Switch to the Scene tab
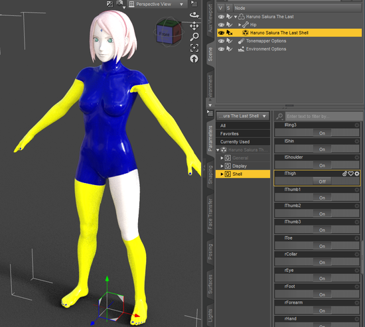 tap(210, 54)
